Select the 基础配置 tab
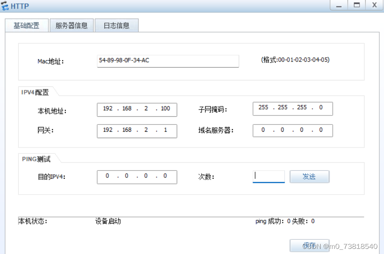The height and width of the screenshot is (254, 384). tap(26, 25)
